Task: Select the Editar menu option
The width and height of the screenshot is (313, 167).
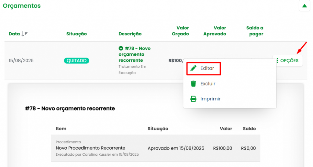Action: pyautogui.click(x=207, y=68)
